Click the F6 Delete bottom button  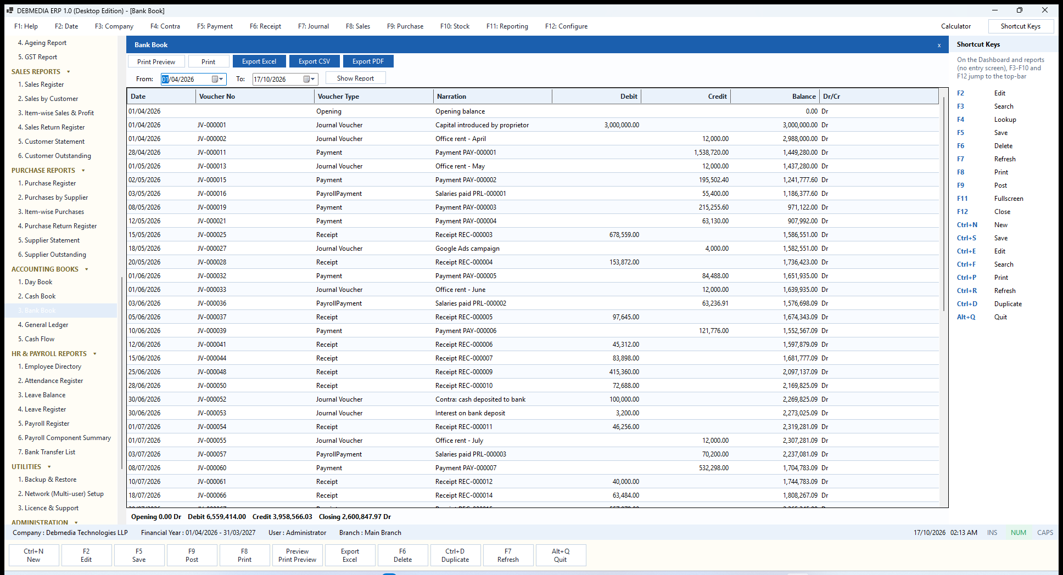coord(402,555)
